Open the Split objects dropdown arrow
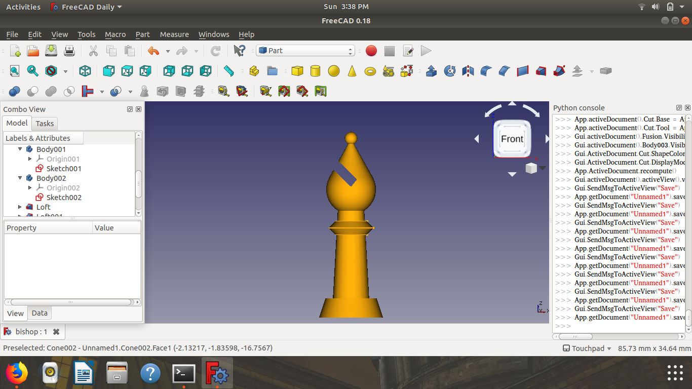The height and width of the screenshot is (389, 692). point(130,92)
